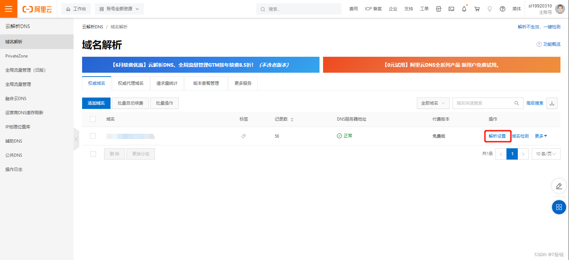Click the 添加域名 button
The height and width of the screenshot is (260, 569).
point(96,103)
